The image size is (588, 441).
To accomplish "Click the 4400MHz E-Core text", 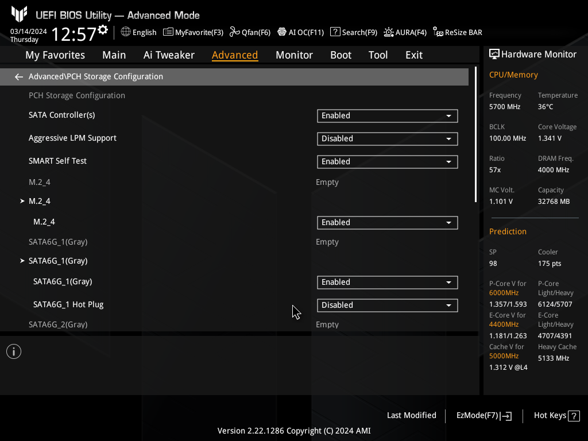I will 504,324.
